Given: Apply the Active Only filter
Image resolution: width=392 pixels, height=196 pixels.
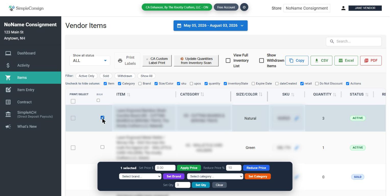Looking at the screenshot, I should (87, 76).
